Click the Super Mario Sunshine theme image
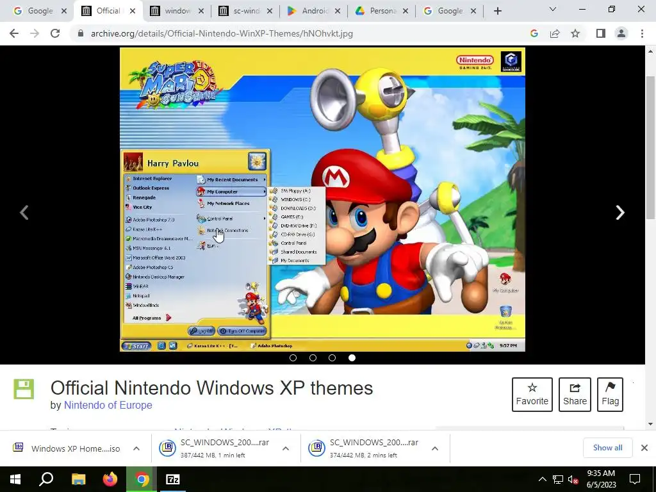The image size is (656, 492). coord(322,199)
